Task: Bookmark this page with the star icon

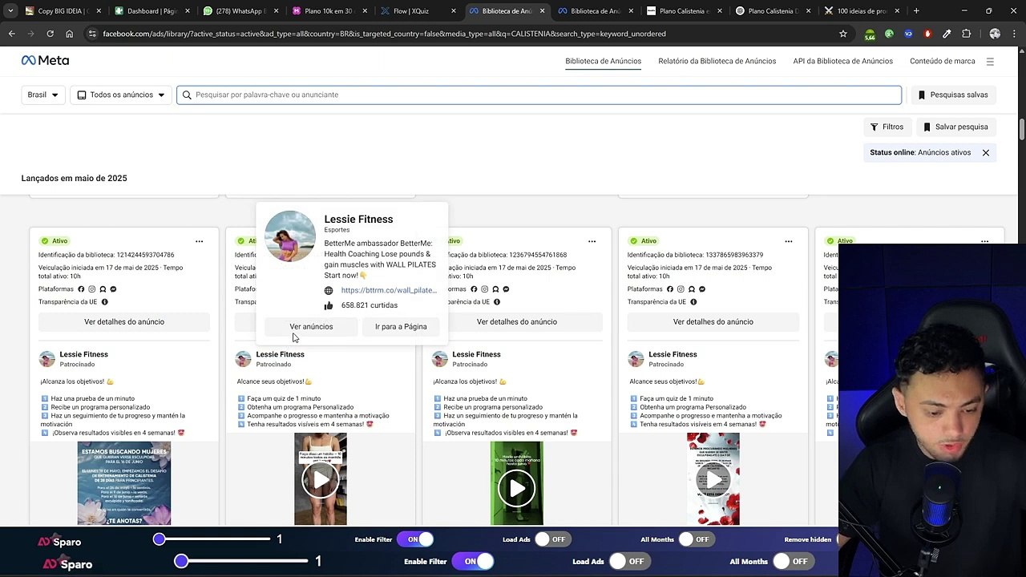Action: [843, 34]
